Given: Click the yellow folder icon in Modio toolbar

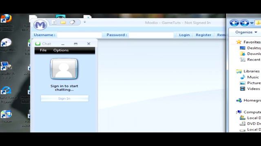Looking at the screenshot, I should pyautogui.click(x=63, y=22).
